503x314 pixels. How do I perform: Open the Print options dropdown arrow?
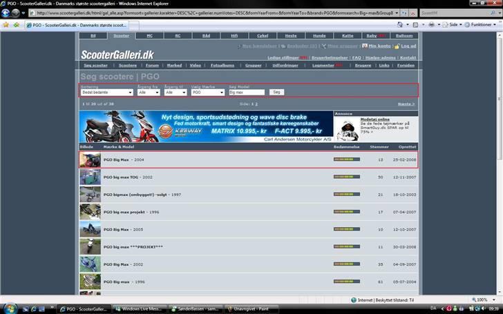[439, 25]
